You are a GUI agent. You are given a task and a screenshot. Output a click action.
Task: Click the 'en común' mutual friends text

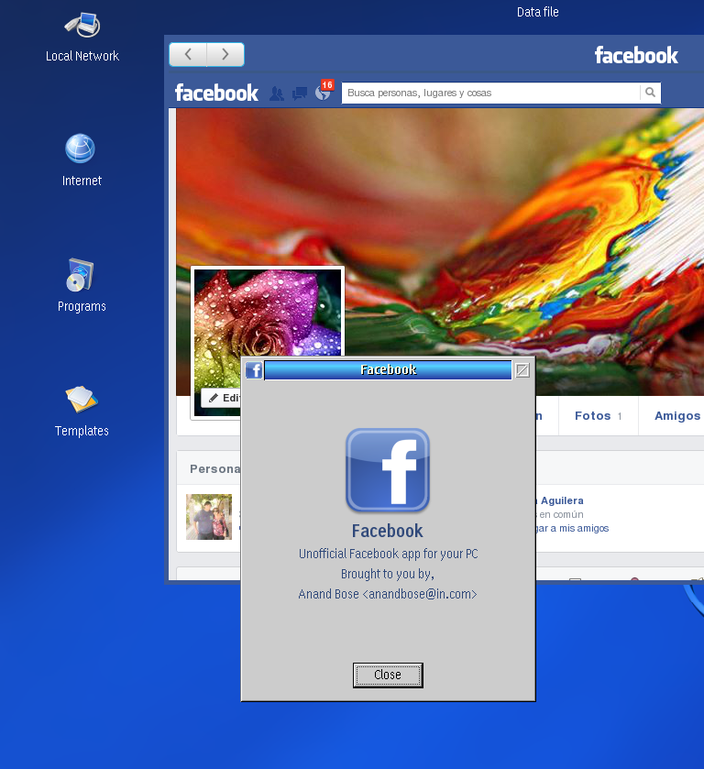coord(561,514)
